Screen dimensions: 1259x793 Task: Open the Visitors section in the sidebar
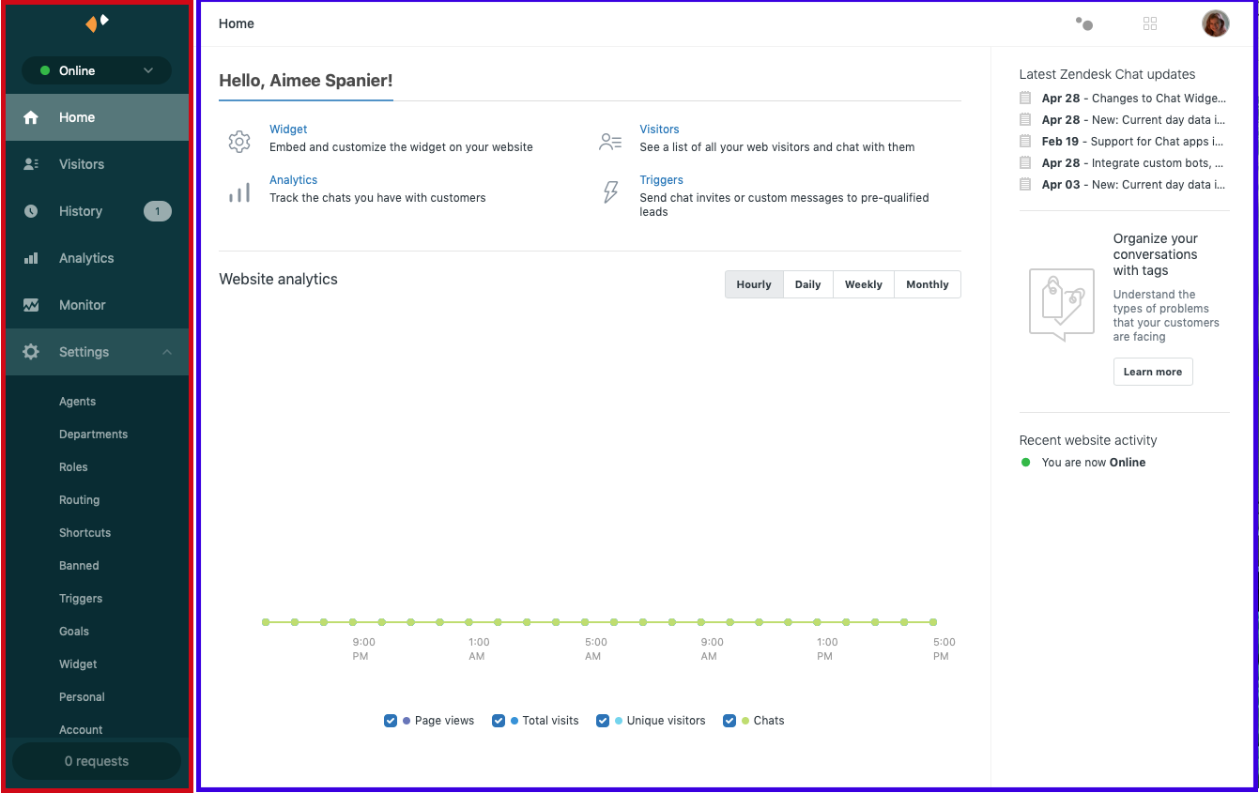pos(80,164)
